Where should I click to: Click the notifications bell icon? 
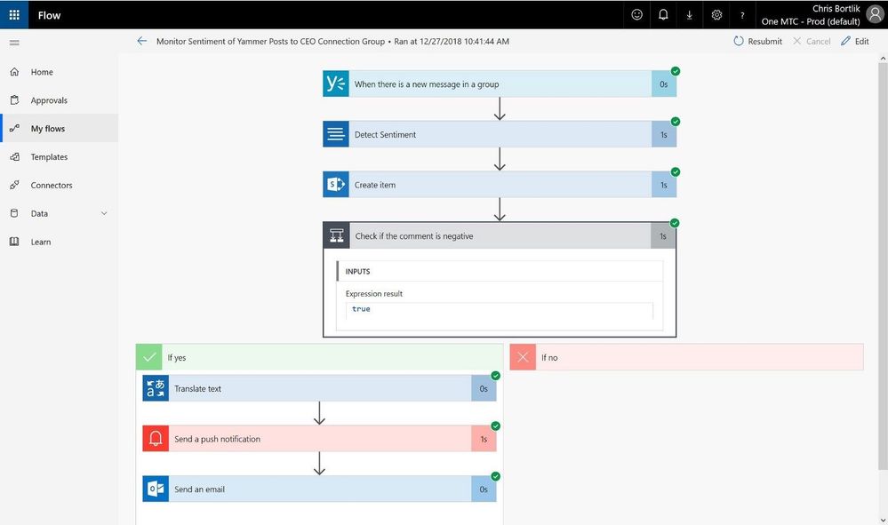662,15
